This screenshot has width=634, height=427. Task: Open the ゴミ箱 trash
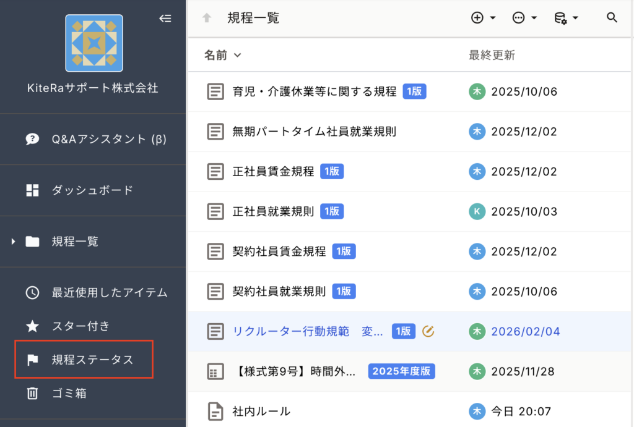pos(68,393)
